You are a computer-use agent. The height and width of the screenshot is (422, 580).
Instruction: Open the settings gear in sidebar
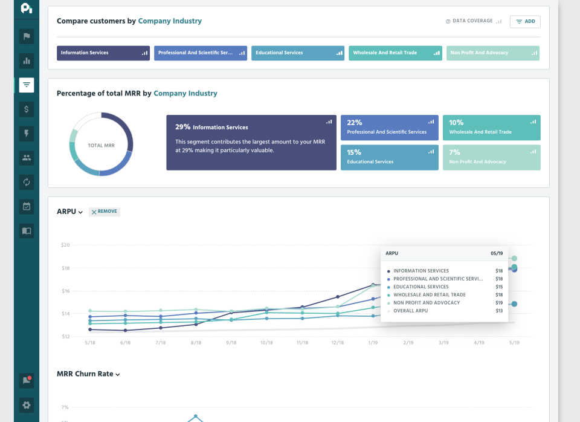point(26,405)
